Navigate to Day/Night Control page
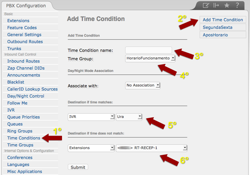The height and width of the screenshot is (175, 250). point(26,96)
